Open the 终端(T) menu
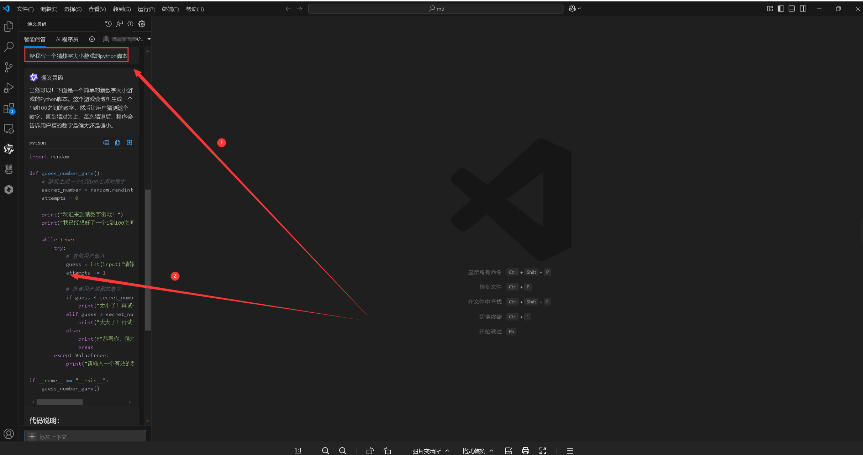Image resolution: width=863 pixels, height=455 pixels. 170,9
